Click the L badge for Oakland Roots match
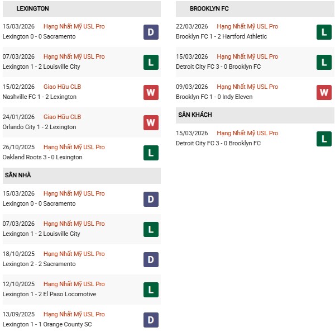 click(x=151, y=153)
